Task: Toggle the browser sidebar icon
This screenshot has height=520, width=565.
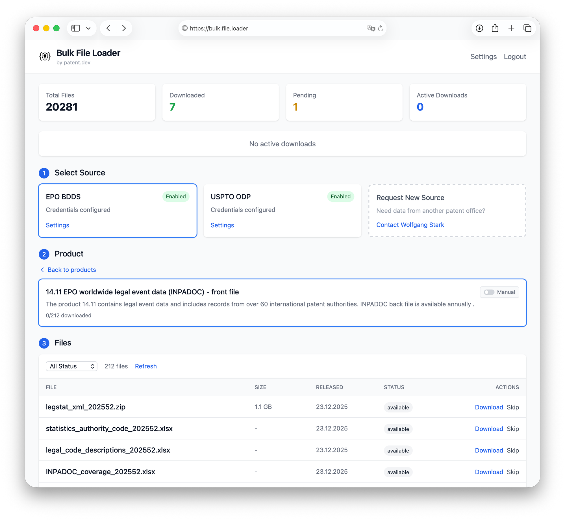Action: 76,28
